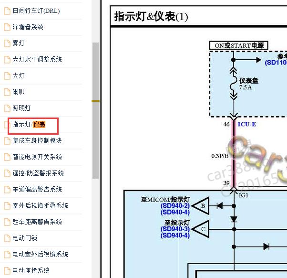Click the sidebar vertical scrollbar thumb
Viewport: 287px width, 278px height.
click(x=95, y=110)
